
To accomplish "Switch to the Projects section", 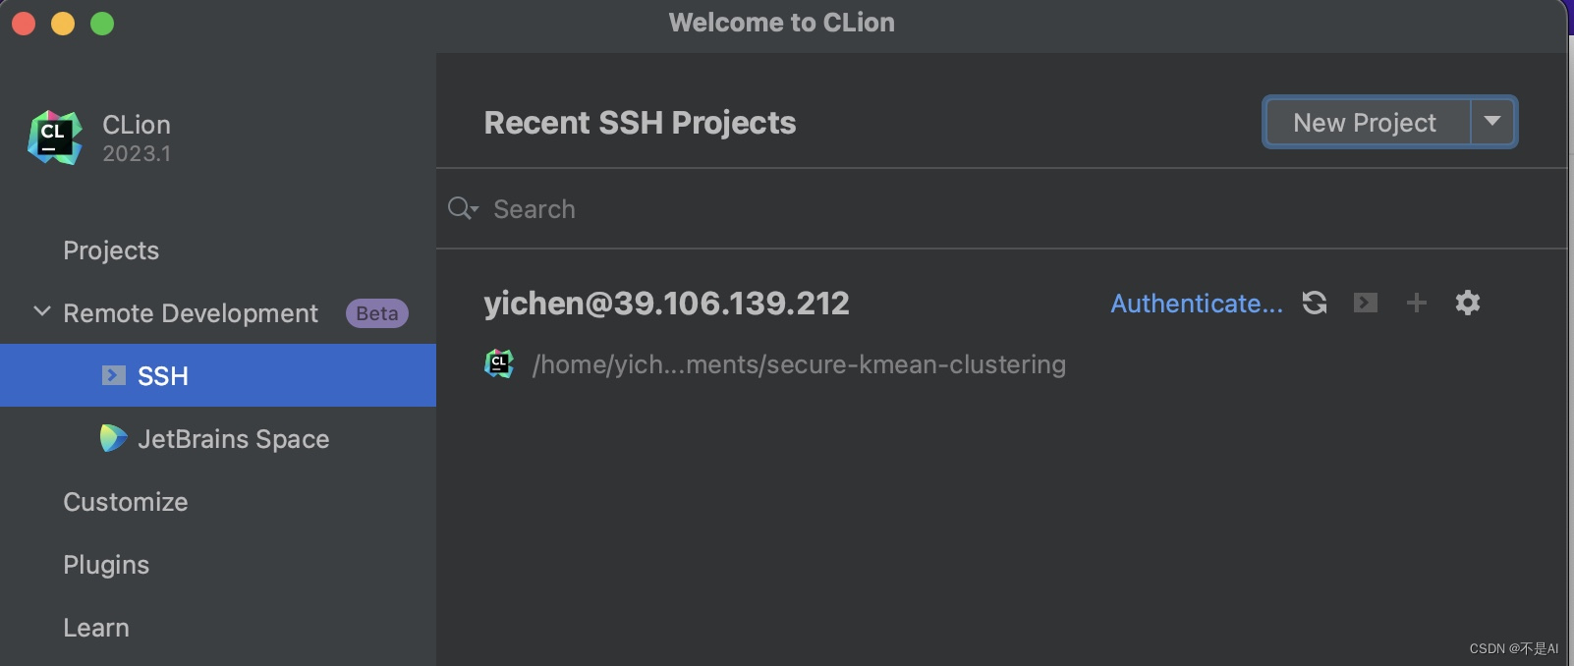I will [x=110, y=250].
